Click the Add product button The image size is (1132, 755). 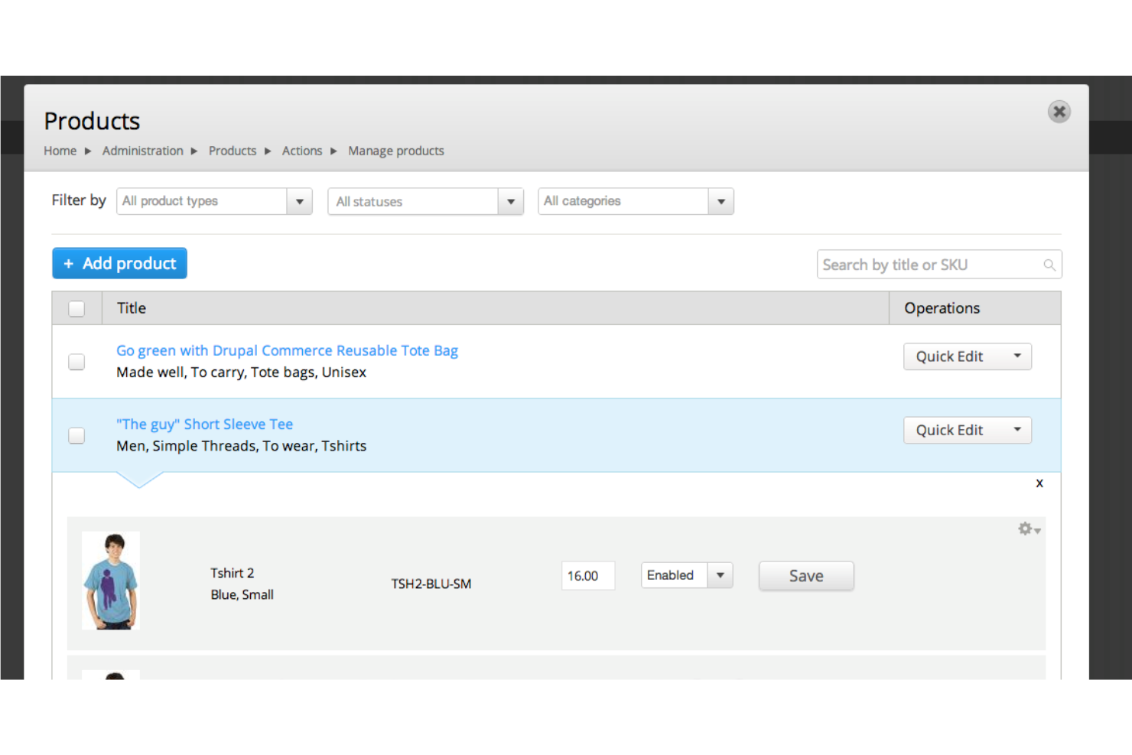(x=119, y=263)
